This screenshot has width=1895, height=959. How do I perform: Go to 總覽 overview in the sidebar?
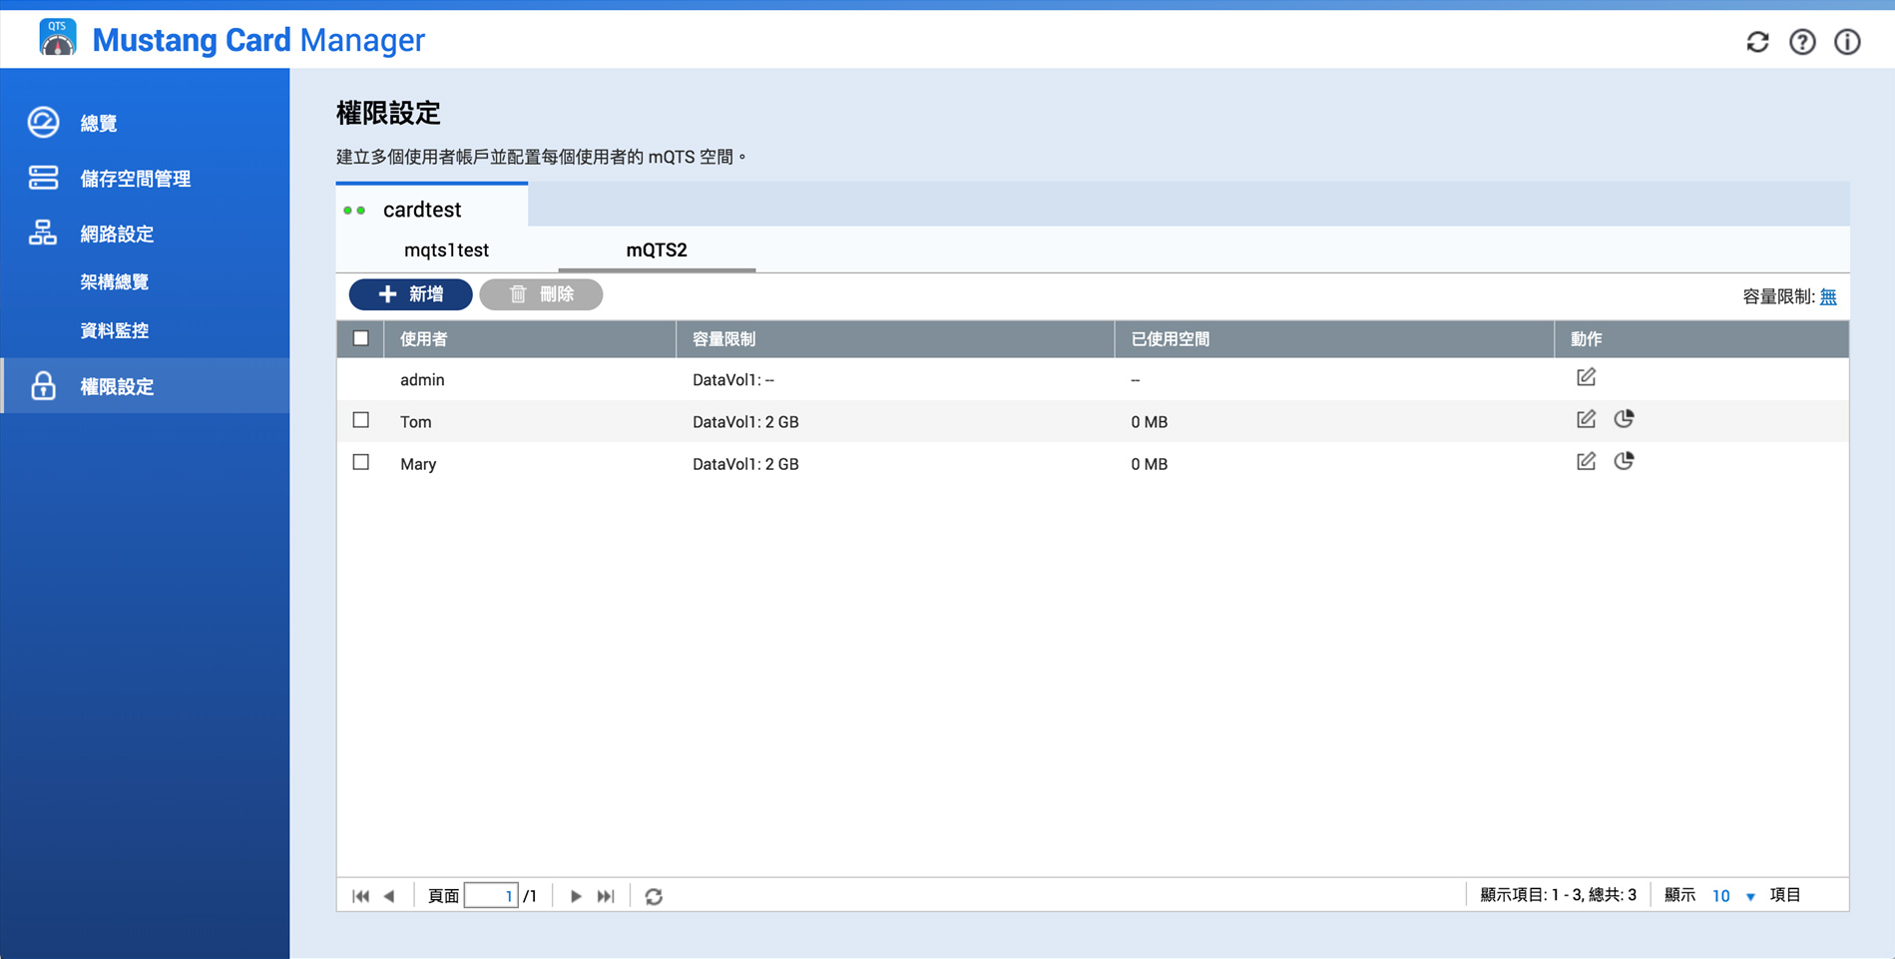pos(99,123)
